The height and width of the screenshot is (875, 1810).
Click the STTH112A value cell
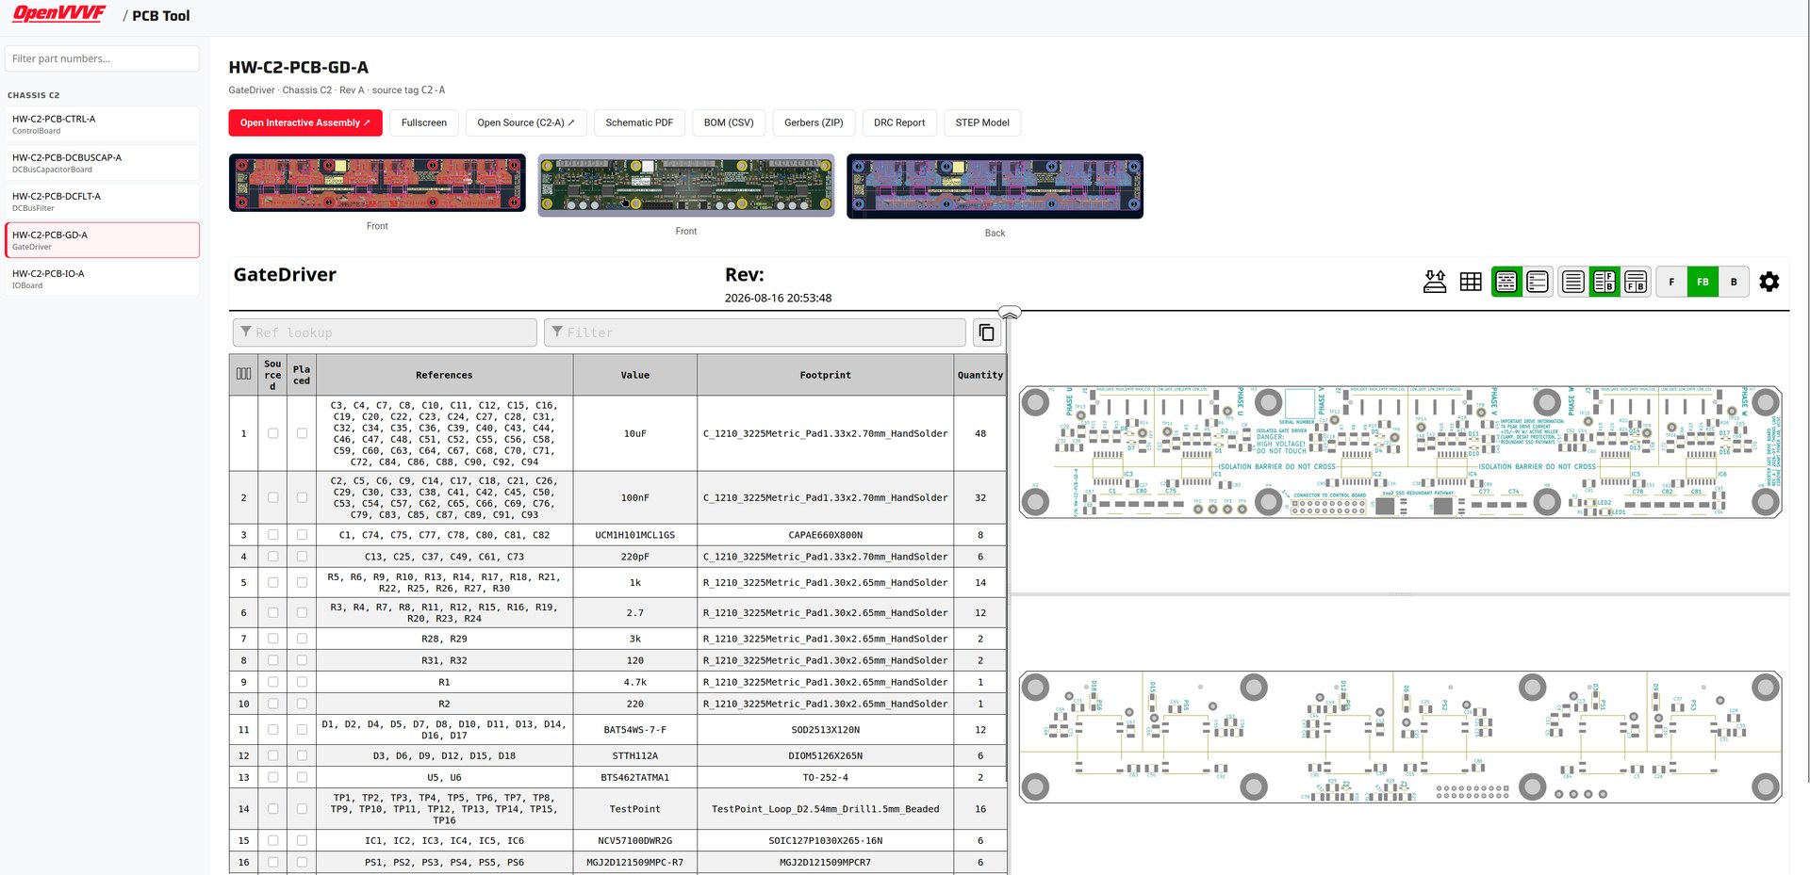[x=635, y=755]
